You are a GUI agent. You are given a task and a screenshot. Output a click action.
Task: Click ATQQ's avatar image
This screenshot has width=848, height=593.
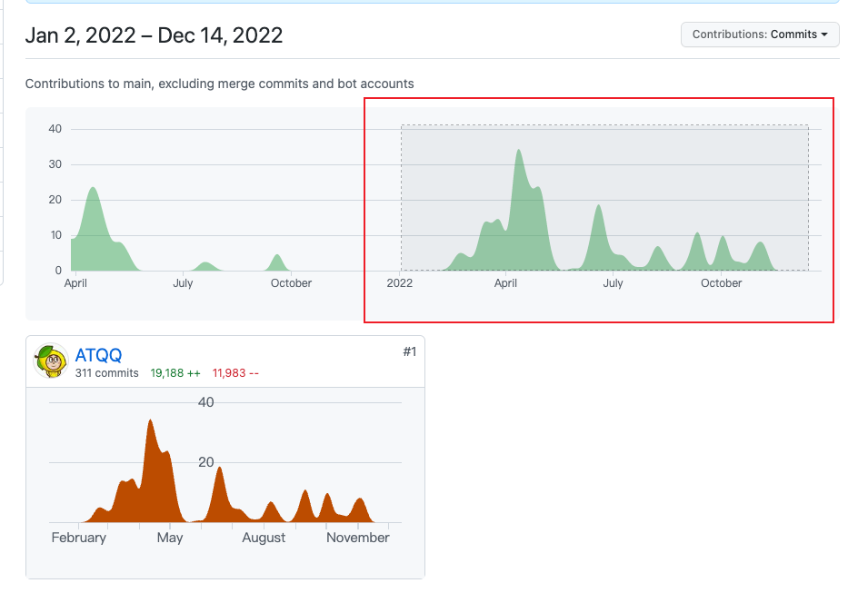(51, 361)
